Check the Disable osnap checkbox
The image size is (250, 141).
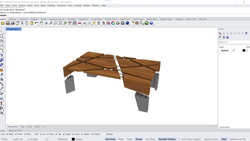(x=104, y=134)
